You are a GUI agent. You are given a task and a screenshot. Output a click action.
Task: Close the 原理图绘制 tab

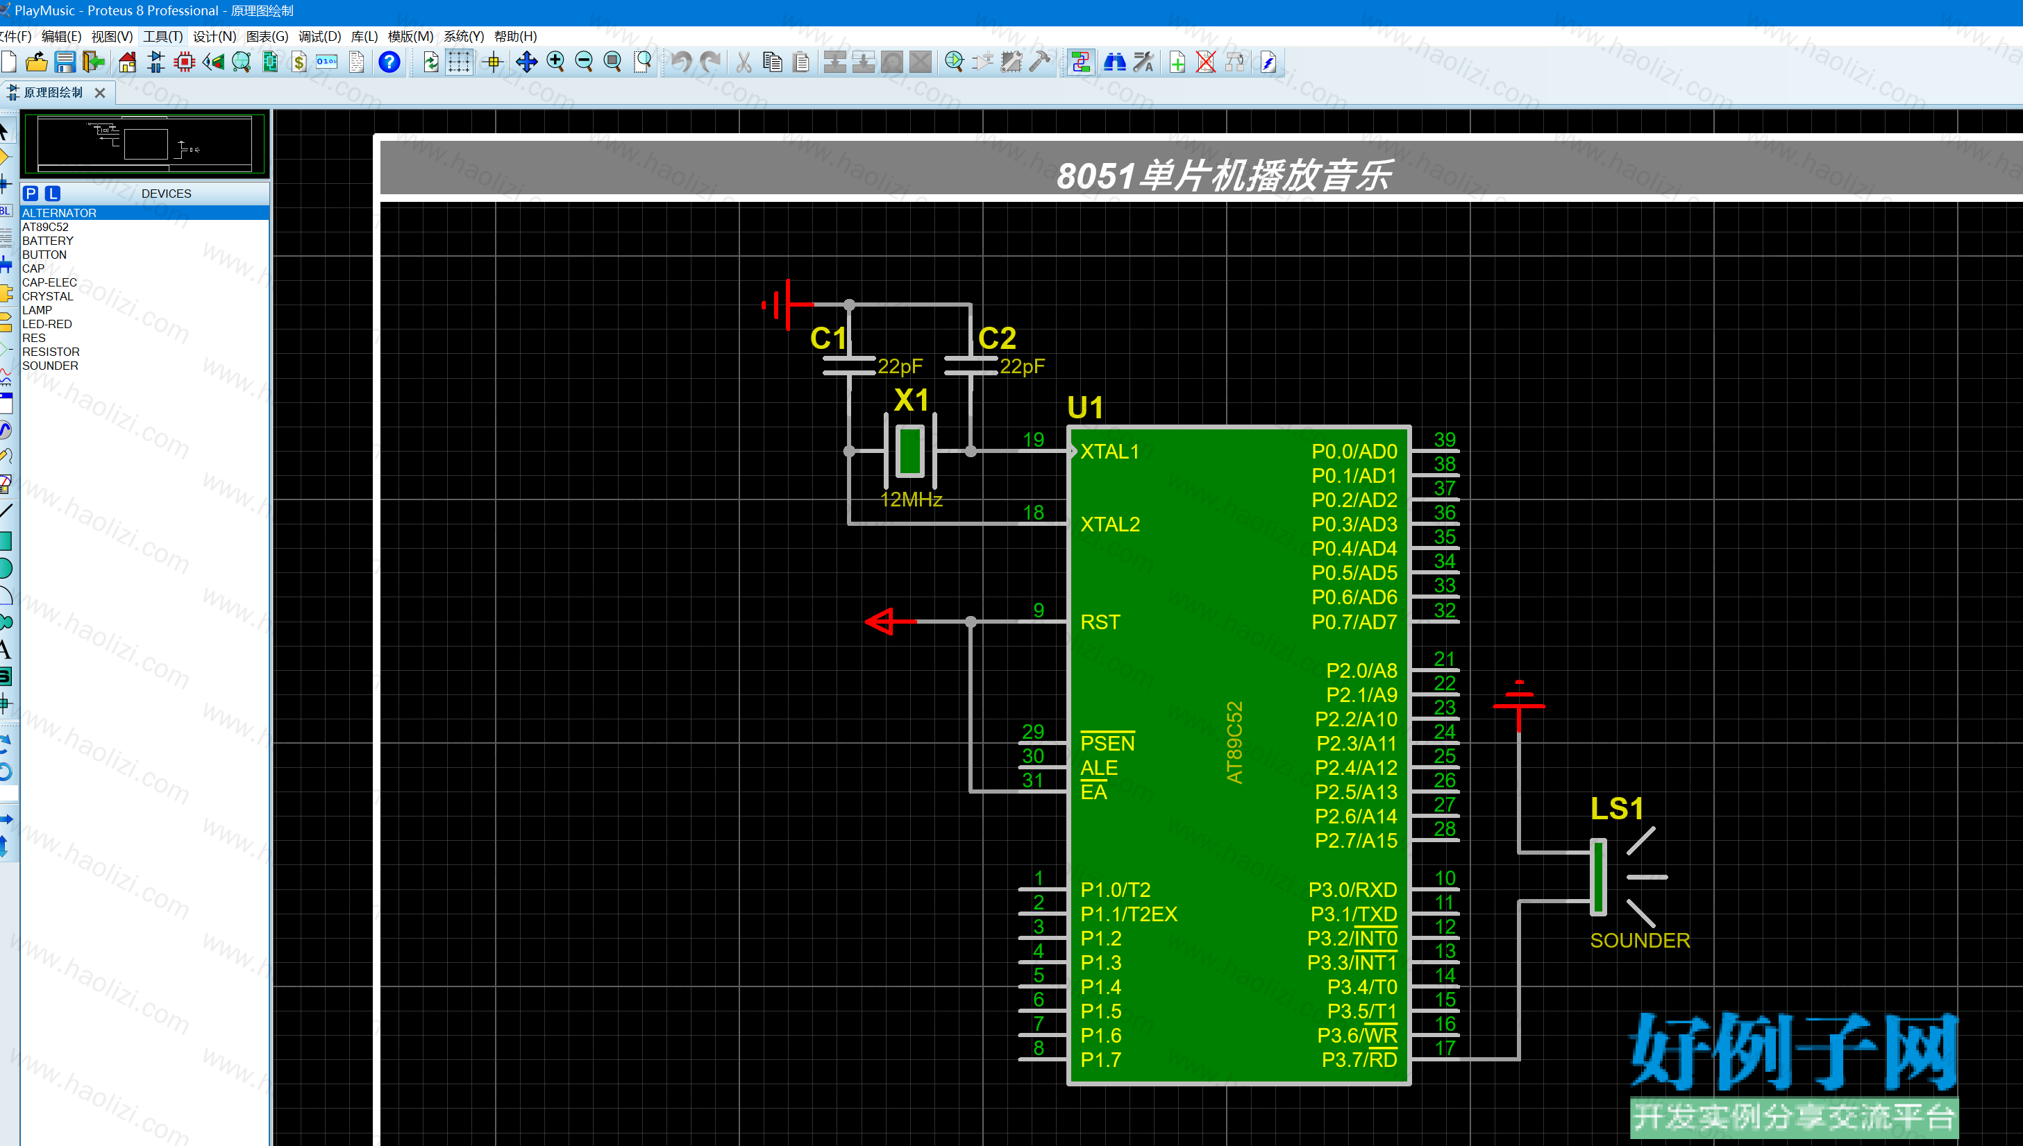pyautogui.click(x=100, y=93)
